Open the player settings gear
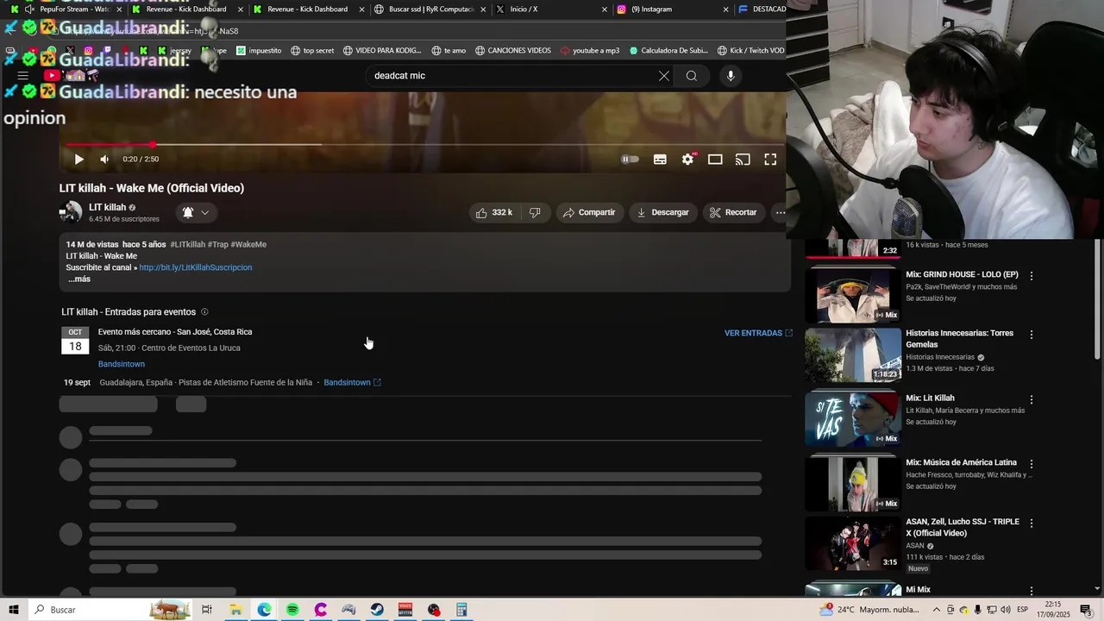 pos(687,159)
